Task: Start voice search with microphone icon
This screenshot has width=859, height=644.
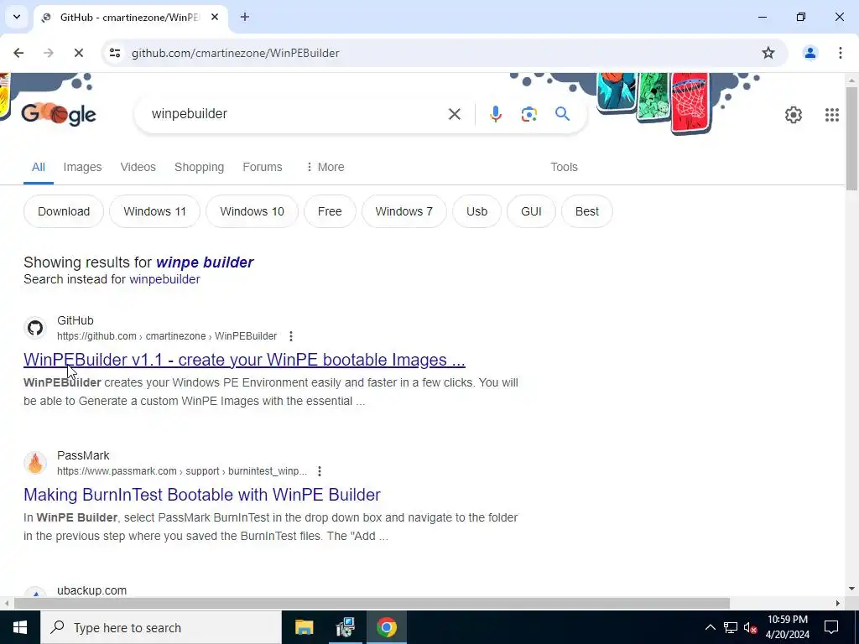Action: click(495, 114)
